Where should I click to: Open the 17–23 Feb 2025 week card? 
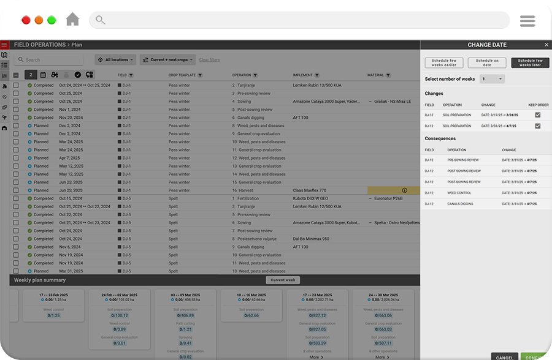click(53, 306)
